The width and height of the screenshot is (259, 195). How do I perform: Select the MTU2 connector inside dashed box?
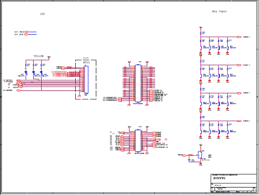(x=86, y=80)
